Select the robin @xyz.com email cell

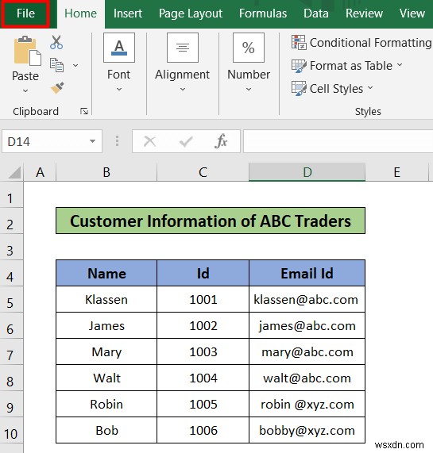click(x=307, y=404)
